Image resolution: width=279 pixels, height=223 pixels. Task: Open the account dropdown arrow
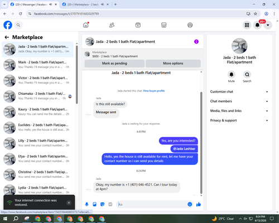268,25
